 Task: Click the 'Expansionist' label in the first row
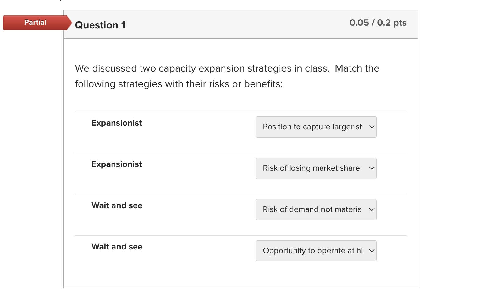116,123
